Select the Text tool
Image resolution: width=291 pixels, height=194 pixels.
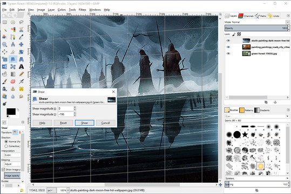point(21,67)
